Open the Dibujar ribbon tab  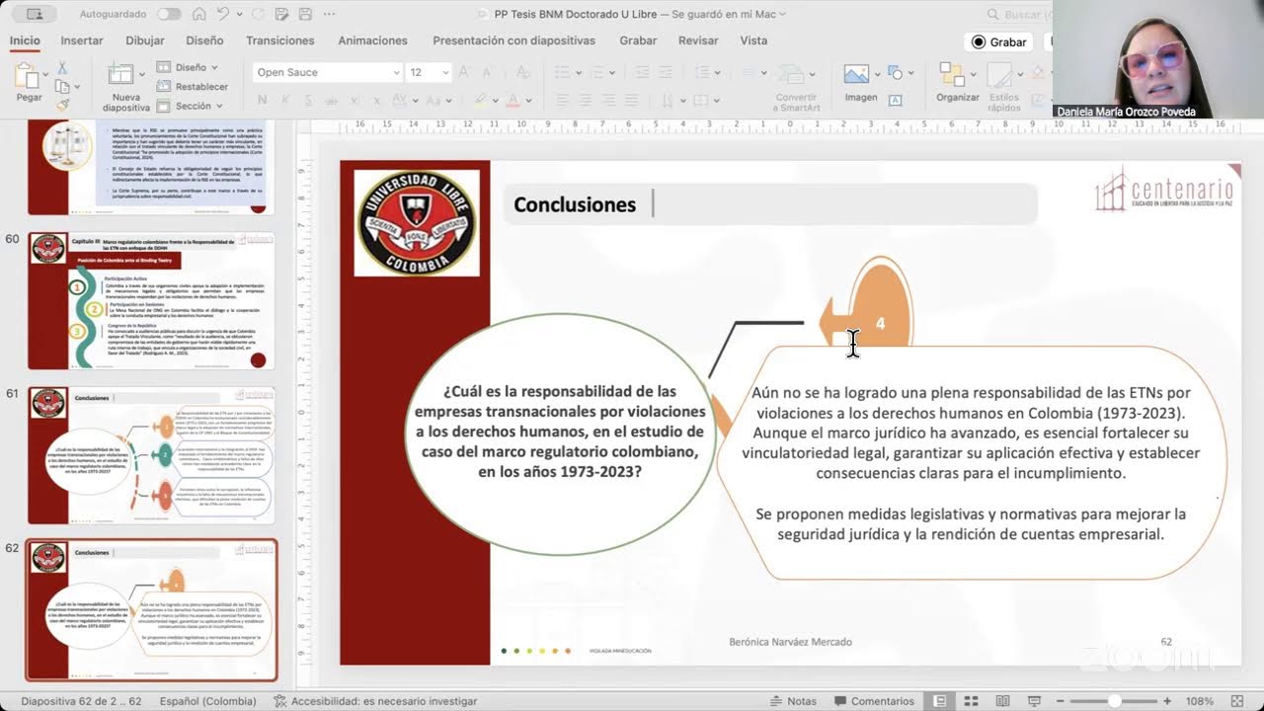click(x=145, y=40)
